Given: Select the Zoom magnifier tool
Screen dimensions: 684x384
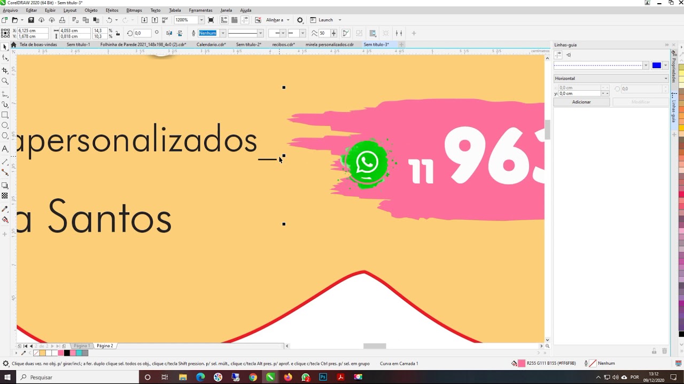Looking at the screenshot, I should pos(5,81).
